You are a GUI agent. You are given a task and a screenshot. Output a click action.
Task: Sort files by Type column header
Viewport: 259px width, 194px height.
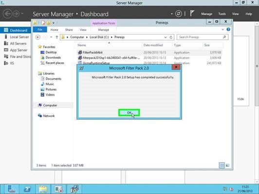pyautogui.click(x=177, y=45)
